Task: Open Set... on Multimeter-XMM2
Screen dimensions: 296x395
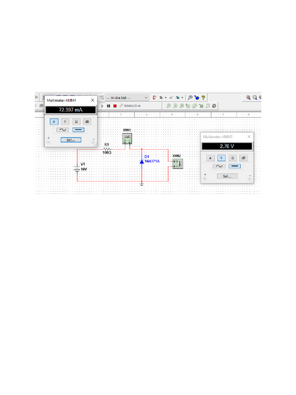Action: pyautogui.click(x=227, y=176)
